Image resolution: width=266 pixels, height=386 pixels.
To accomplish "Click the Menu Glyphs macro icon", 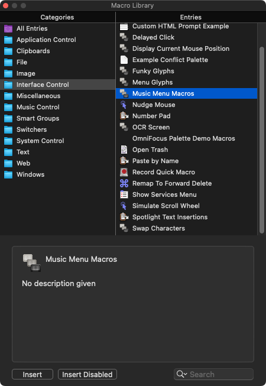I will [x=124, y=82].
